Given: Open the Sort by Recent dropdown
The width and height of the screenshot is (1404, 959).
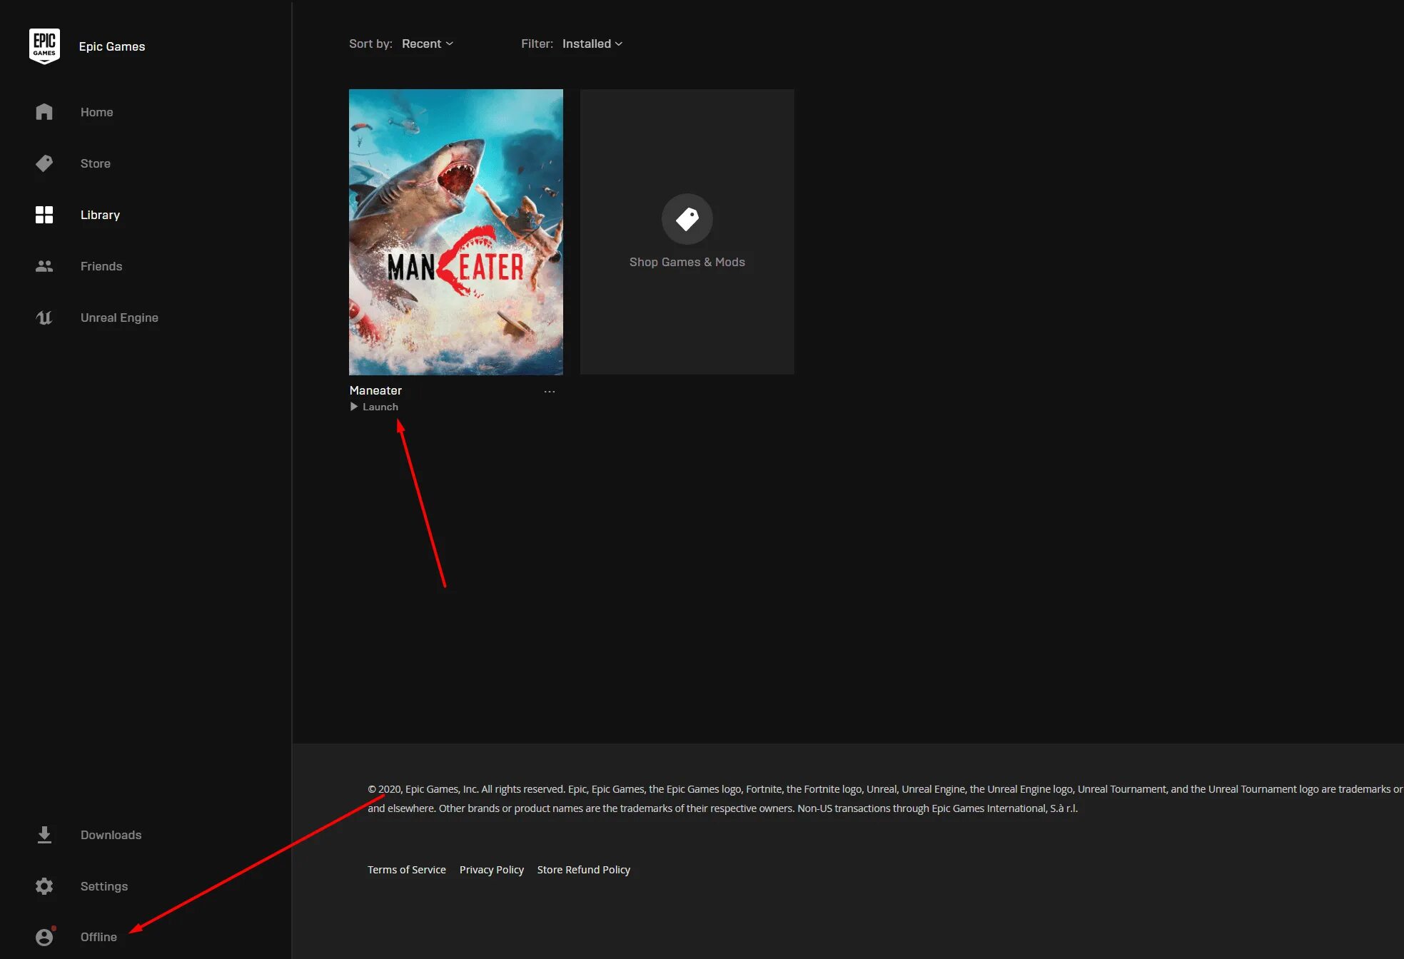Looking at the screenshot, I should 427,44.
